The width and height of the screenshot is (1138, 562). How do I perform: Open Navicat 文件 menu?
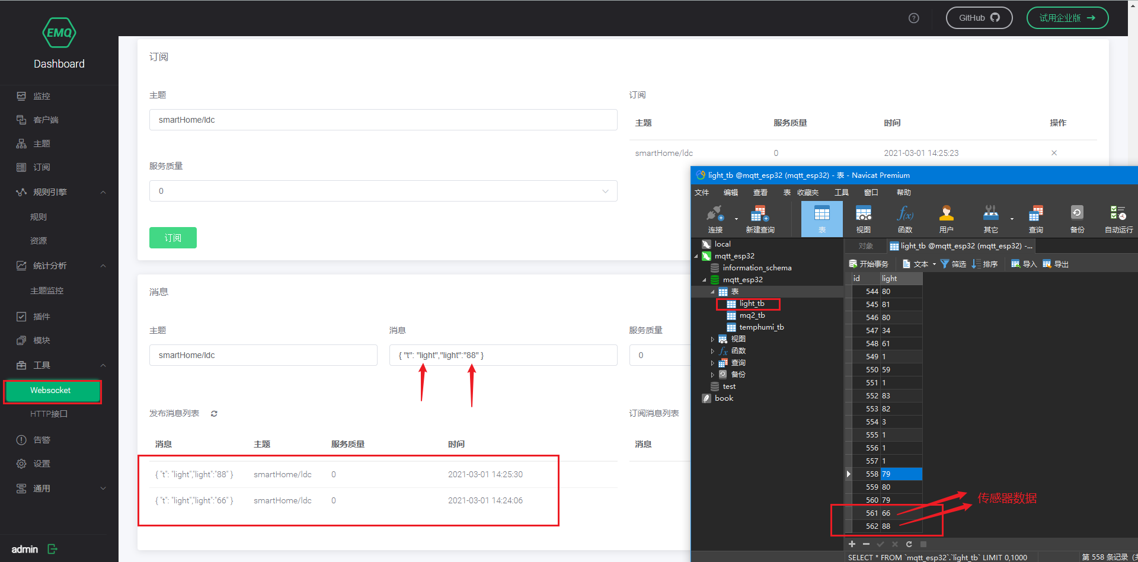coord(702,193)
